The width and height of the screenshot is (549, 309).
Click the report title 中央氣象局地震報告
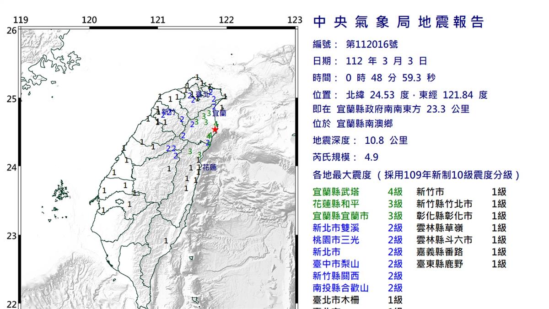[398, 22]
